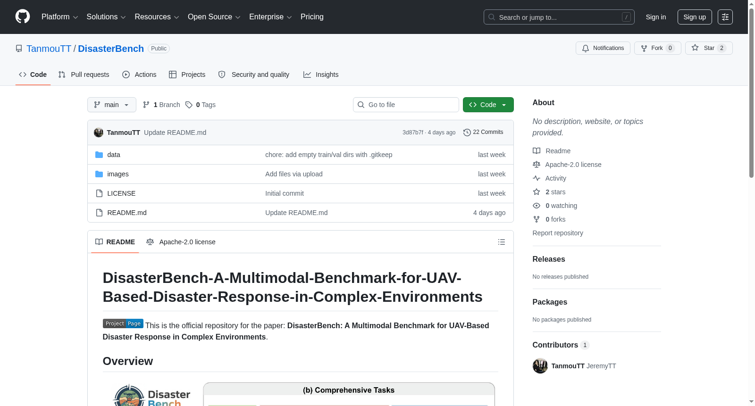Click the commit history clock icon
755x406 pixels.
[x=467, y=133]
